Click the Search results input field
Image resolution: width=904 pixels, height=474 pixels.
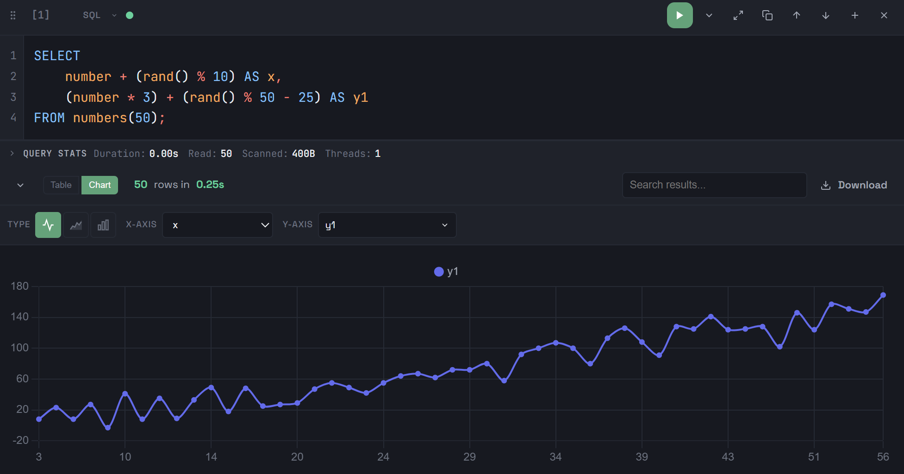click(714, 185)
